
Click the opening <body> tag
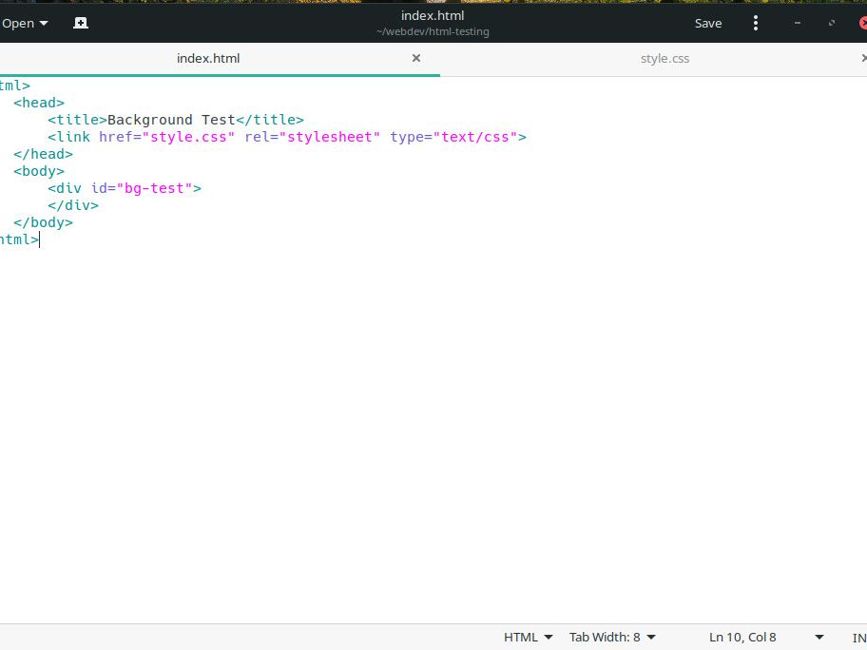pos(39,171)
